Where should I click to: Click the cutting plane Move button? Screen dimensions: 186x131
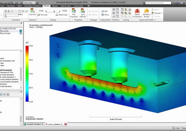105,15
